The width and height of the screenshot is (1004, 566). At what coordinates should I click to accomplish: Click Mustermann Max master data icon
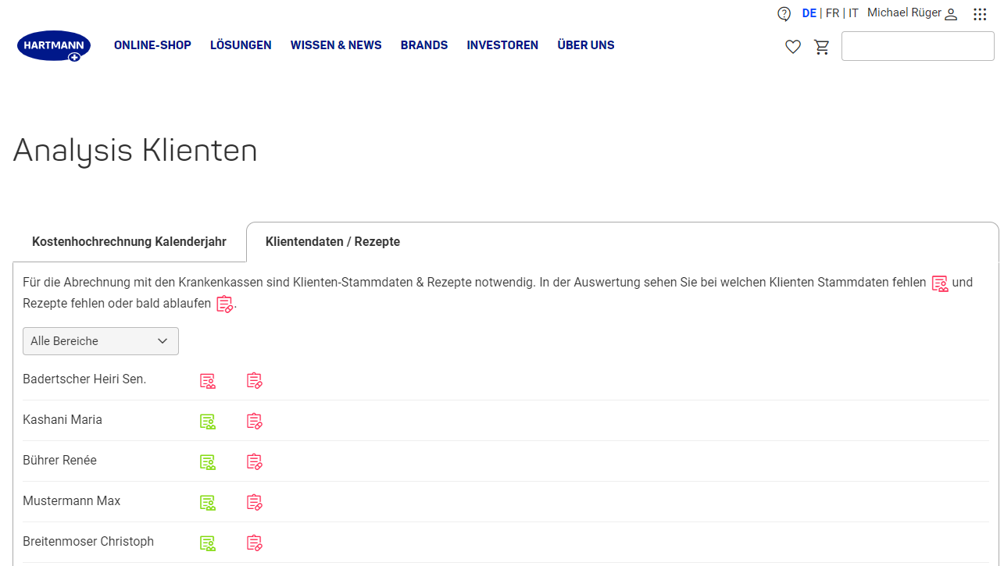coord(207,503)
